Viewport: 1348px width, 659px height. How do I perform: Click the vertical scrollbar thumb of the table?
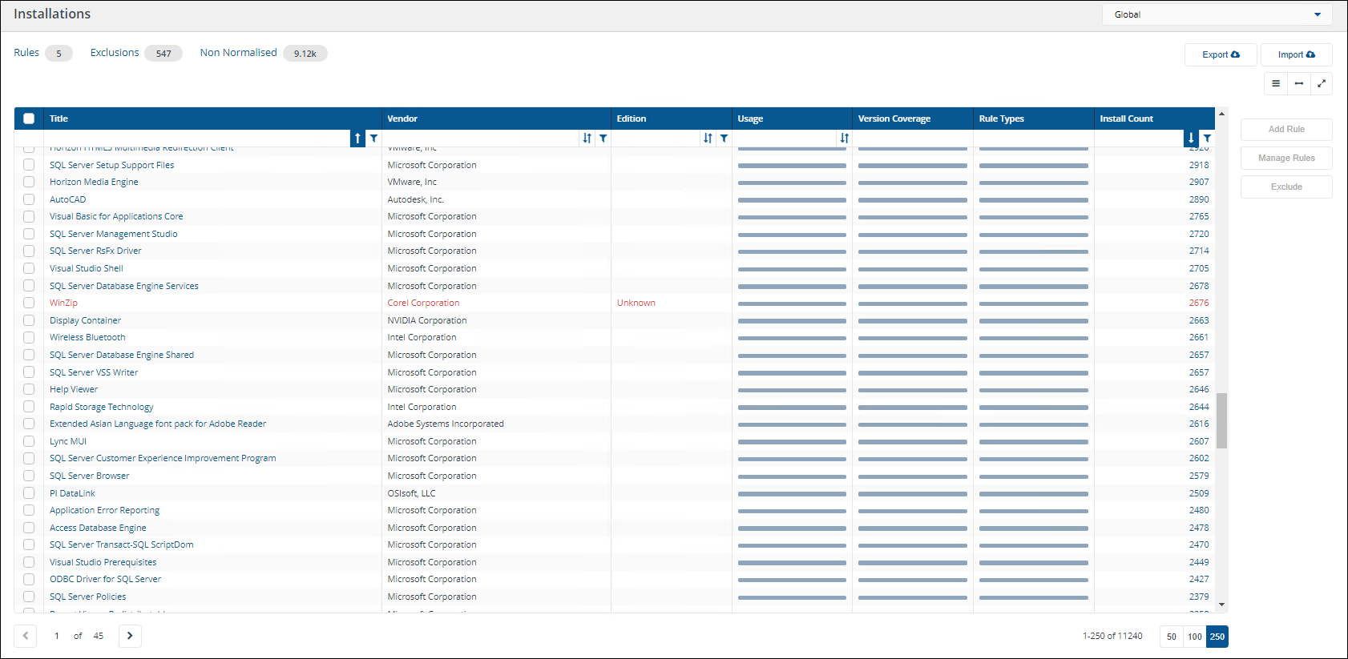1221,420
